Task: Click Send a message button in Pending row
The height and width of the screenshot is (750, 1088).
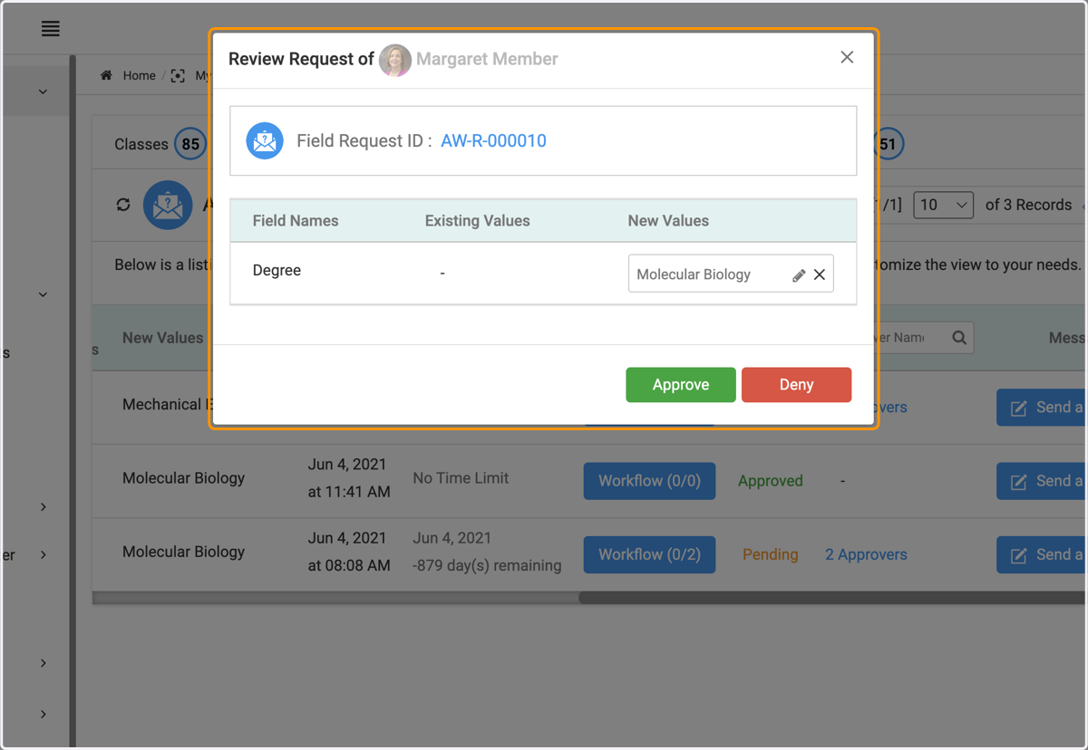Action: (x=1042, y=554)
